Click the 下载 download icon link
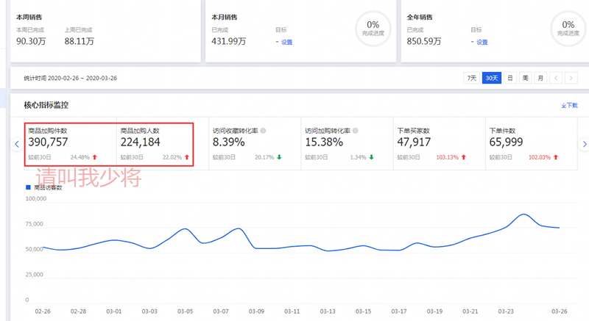This screenshot has width=589, height=321. click(x=569, y=106)
